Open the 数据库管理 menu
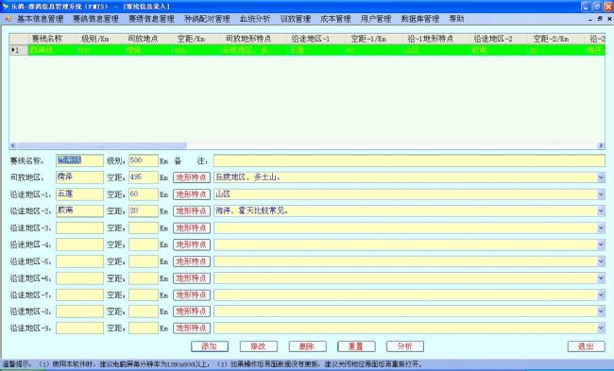614x371 pixels. [419, 19]
